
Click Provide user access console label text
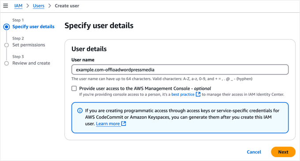145,88
